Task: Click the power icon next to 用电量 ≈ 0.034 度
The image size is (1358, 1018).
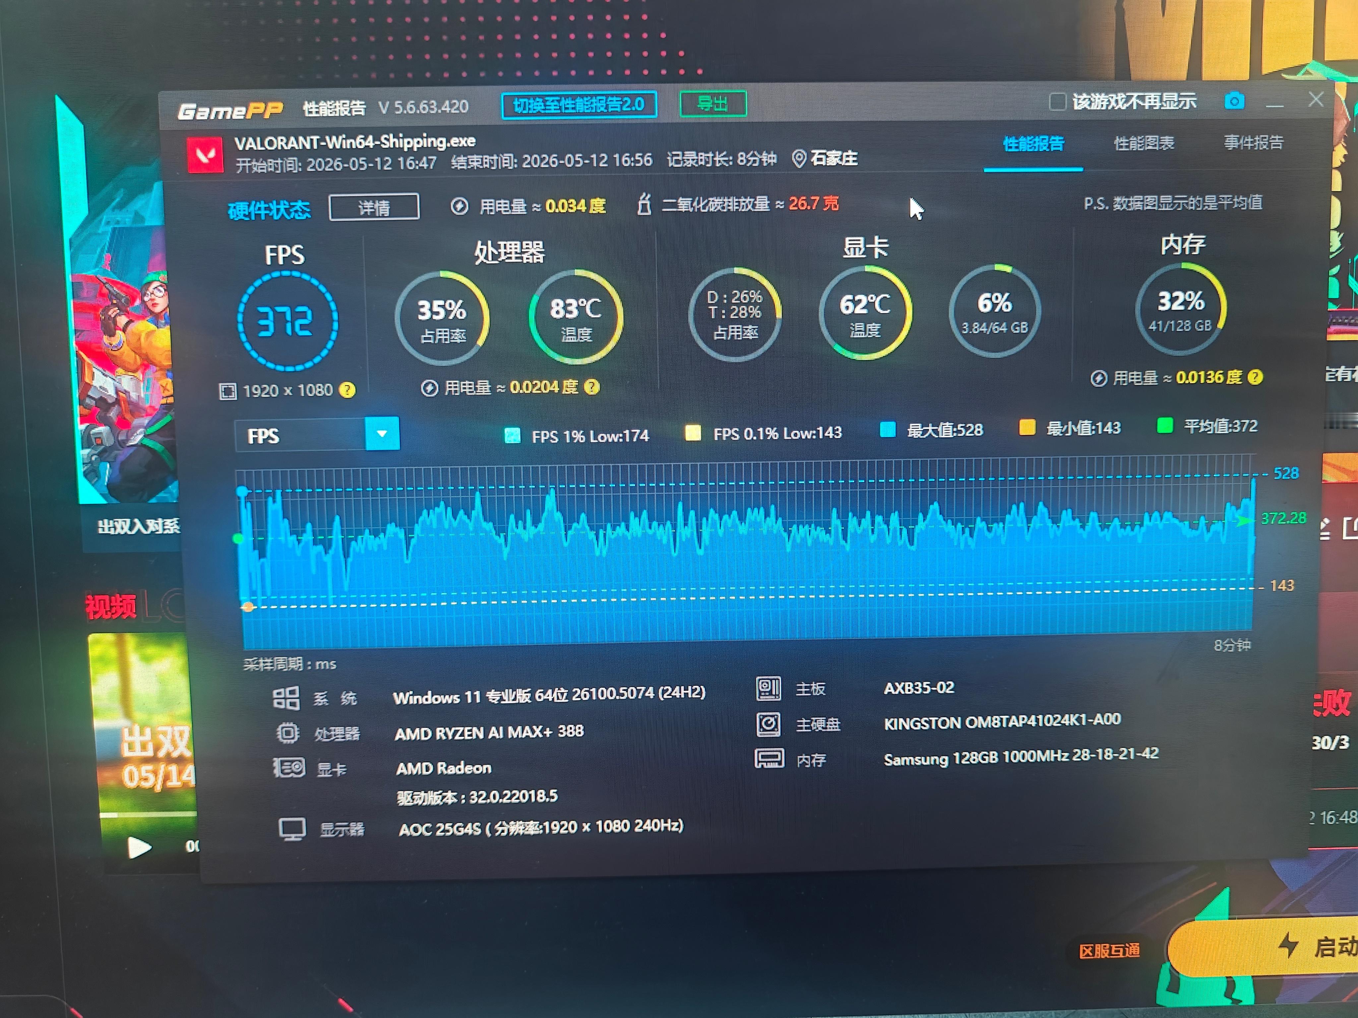Action: [459, 206]
